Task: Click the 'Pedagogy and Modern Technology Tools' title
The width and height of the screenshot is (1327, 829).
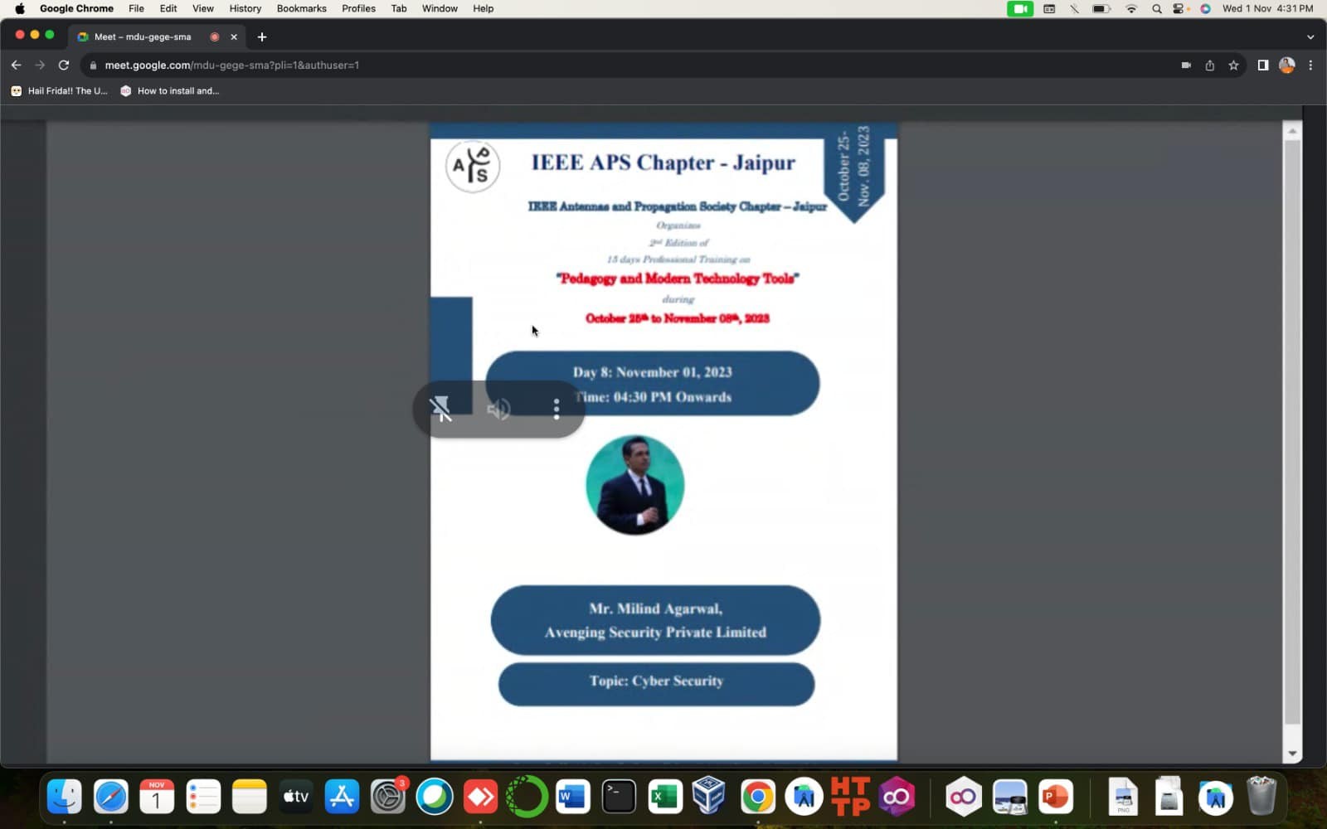Action: pyautogui.click(x=678, y=279)
